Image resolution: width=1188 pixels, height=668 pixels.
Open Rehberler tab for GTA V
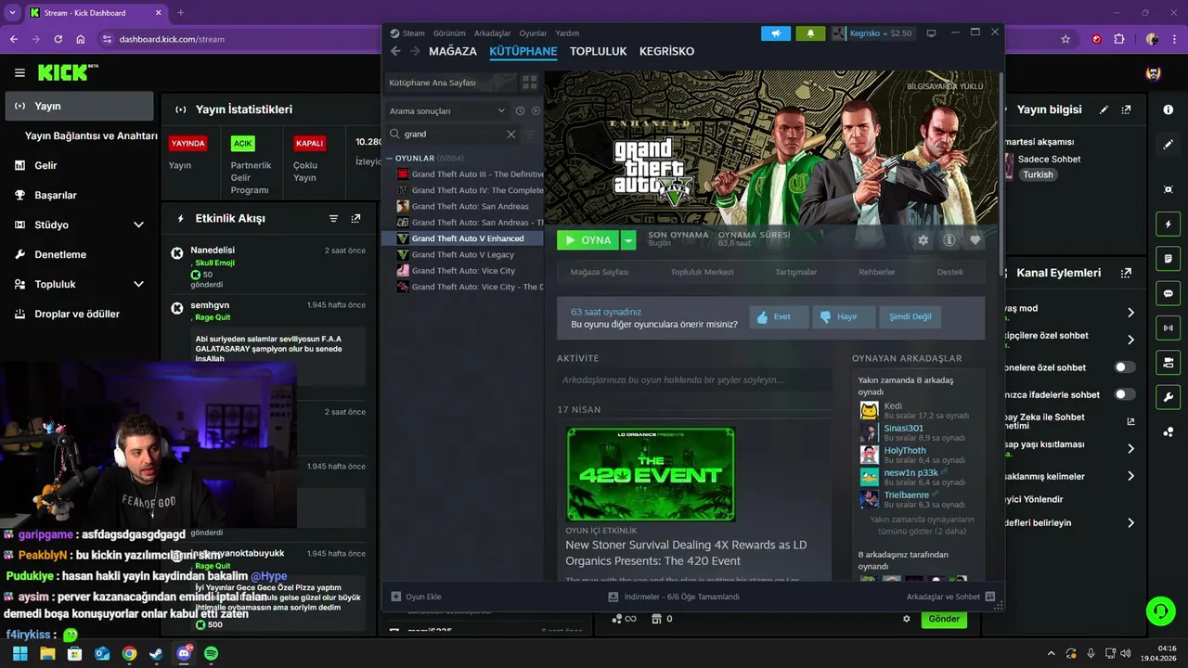[x=877, y=272]
